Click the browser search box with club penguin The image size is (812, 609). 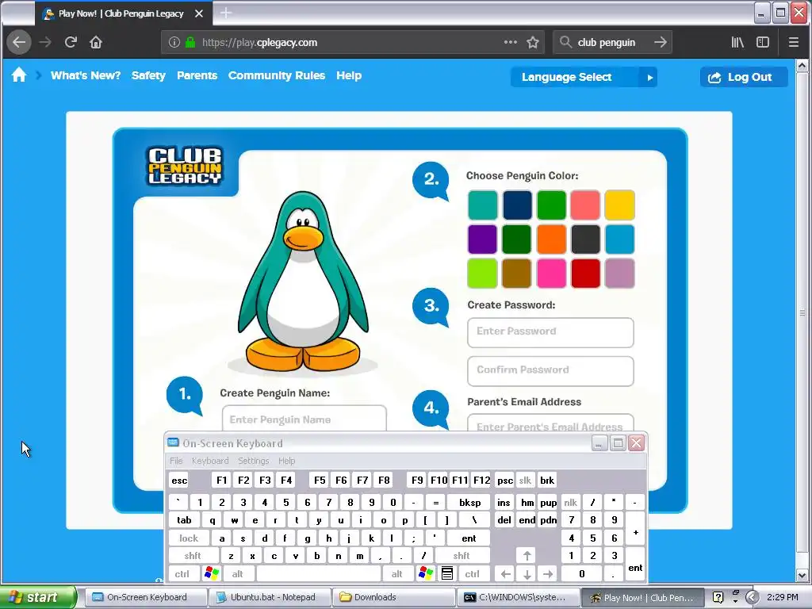[612, 42]
